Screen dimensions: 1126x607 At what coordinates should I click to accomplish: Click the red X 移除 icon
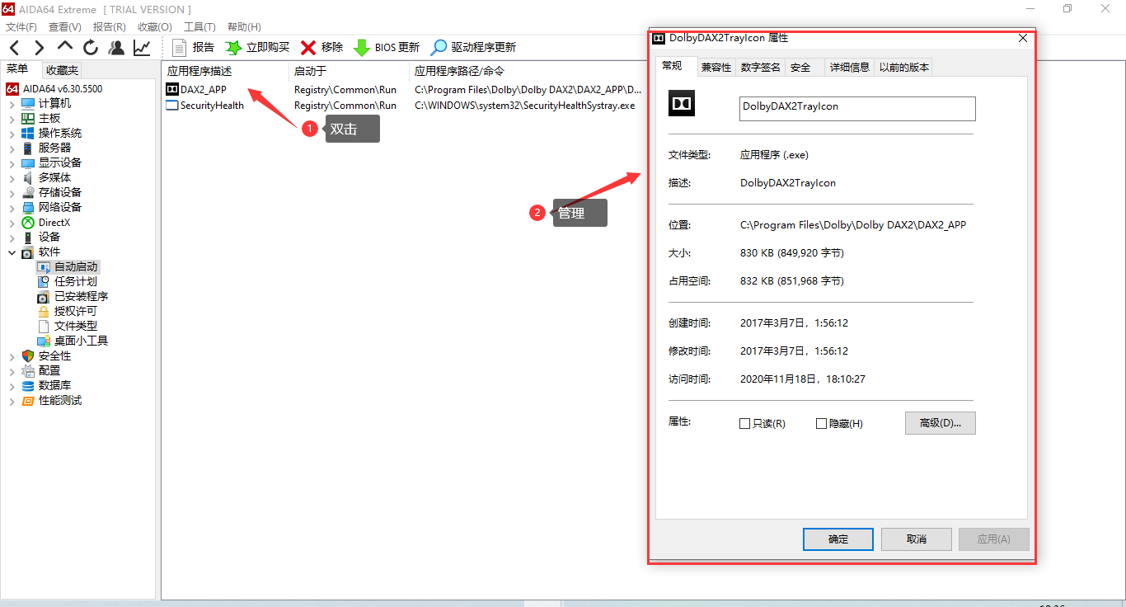(x=308, y=48)
